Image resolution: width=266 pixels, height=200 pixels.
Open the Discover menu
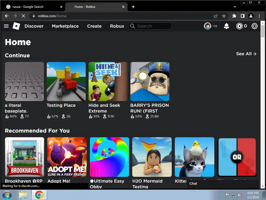coord(34,26)
